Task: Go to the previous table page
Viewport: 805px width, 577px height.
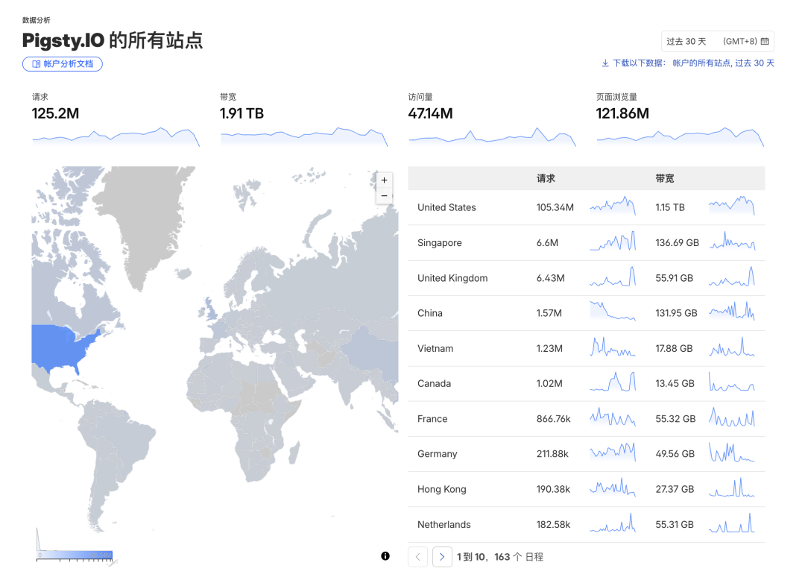Action: pyautogui.click(x=418, y=557)
